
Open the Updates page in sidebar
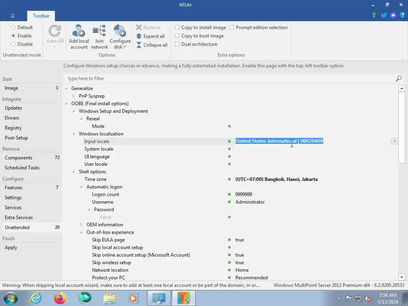(31, 108)
